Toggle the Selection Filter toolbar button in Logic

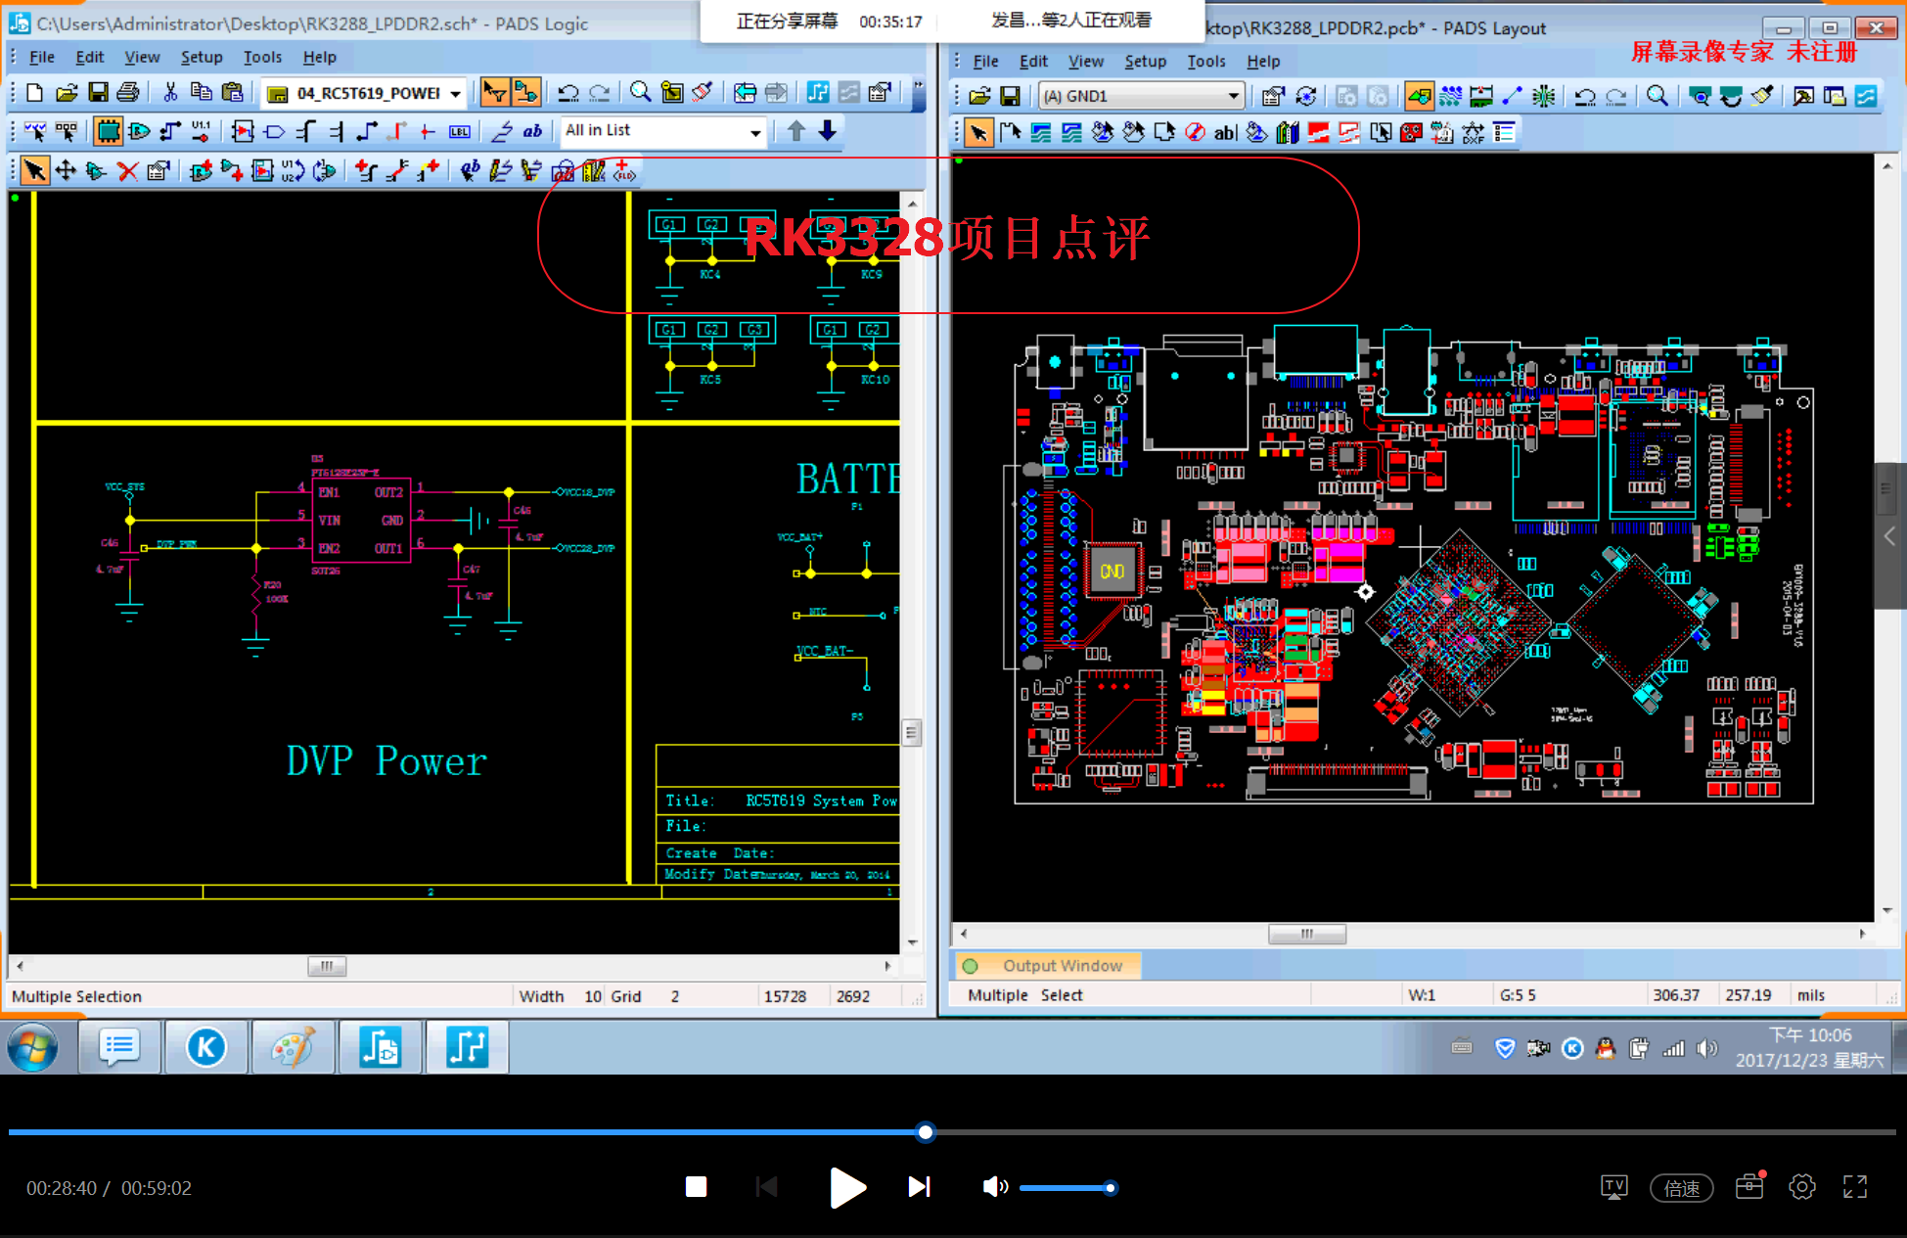tap(495, 93)
